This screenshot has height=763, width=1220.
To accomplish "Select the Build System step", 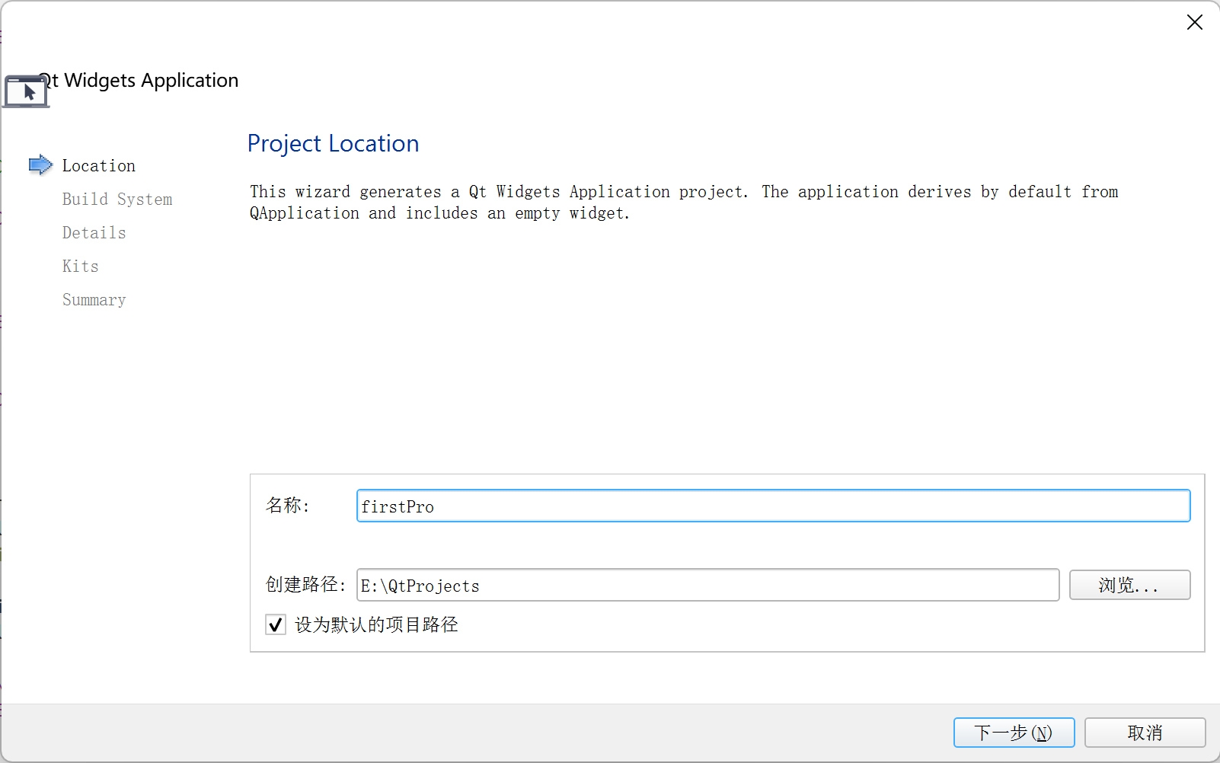I will (117, 199).
